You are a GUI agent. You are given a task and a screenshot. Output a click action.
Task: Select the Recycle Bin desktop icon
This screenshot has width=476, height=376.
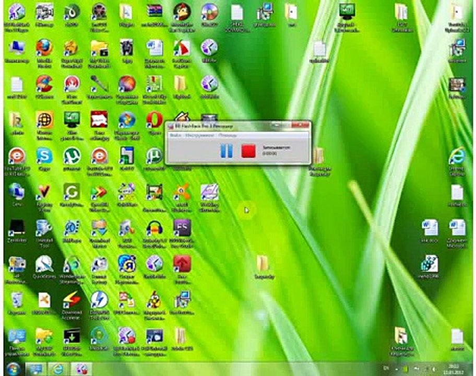[x=17, y=303]
